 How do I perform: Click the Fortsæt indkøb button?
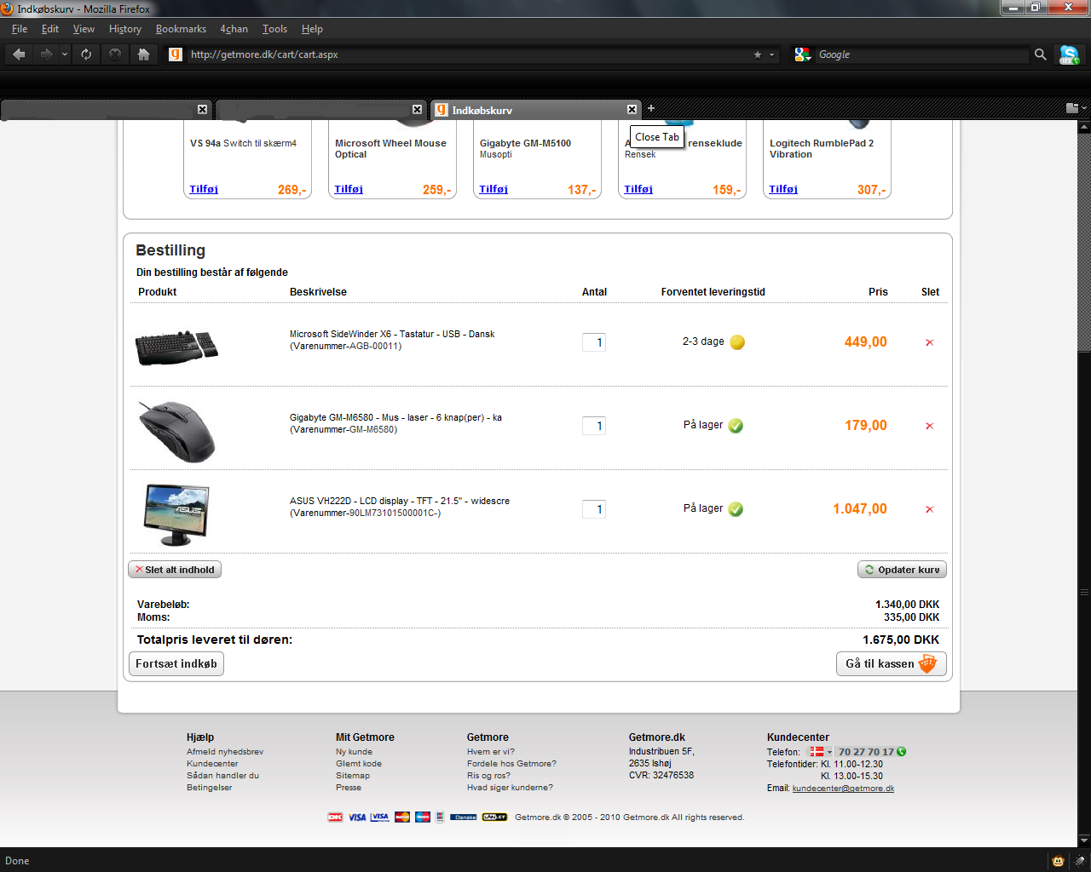pyautogui.click(x=176, y=663)
